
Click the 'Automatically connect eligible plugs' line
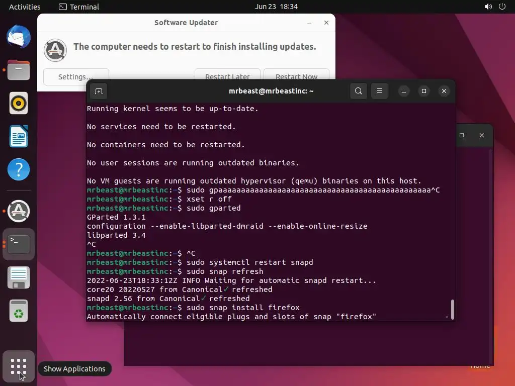coord(231,317)
